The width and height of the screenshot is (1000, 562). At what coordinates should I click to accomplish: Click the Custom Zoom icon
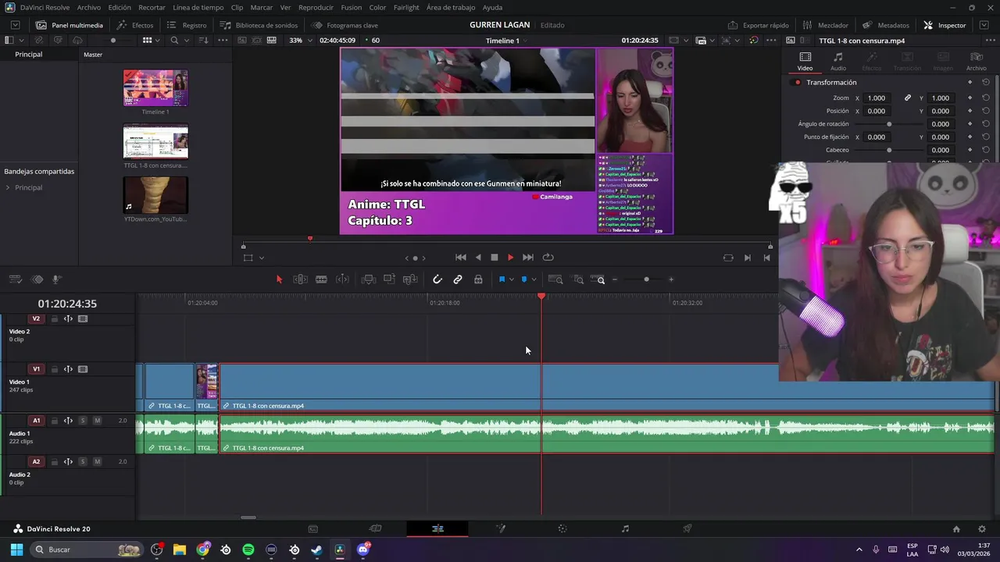click(598, 279)
